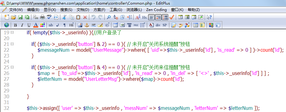The height and width of the screenshot is (112, 286).
Task: Insert image using picture icon
Action: (80, 25)
